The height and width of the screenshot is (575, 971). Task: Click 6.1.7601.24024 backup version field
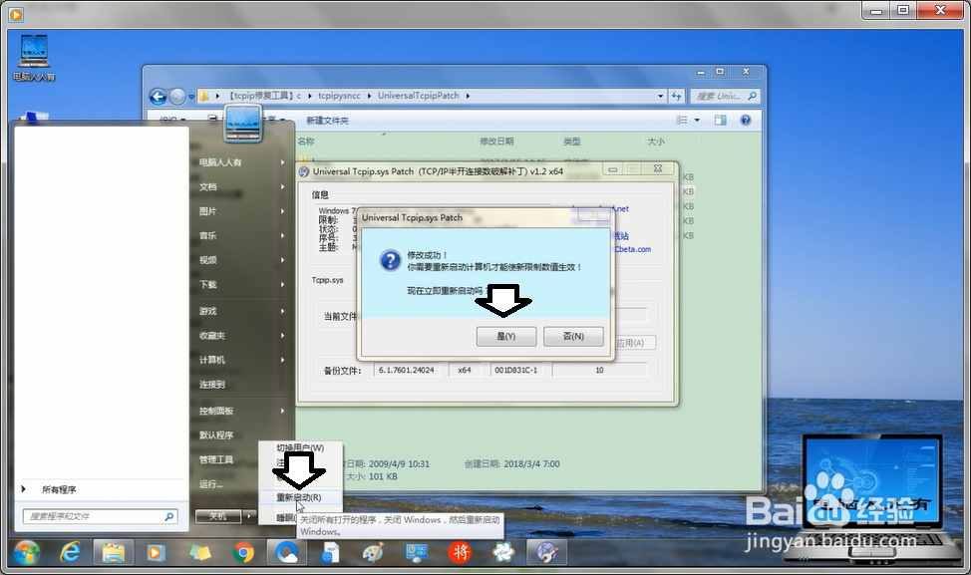pos(406,370)
